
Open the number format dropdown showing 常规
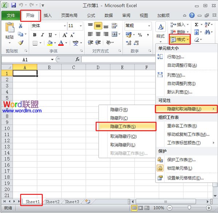pos(149,26)
